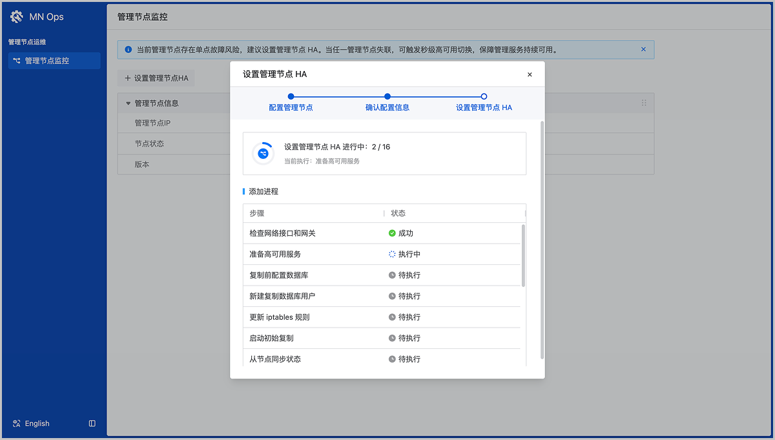The width and height of the screenshot is (775, 440).
Task: Click the second step dot above 确认配置信息
Action: pyautogui.click(x=387, y=96)
